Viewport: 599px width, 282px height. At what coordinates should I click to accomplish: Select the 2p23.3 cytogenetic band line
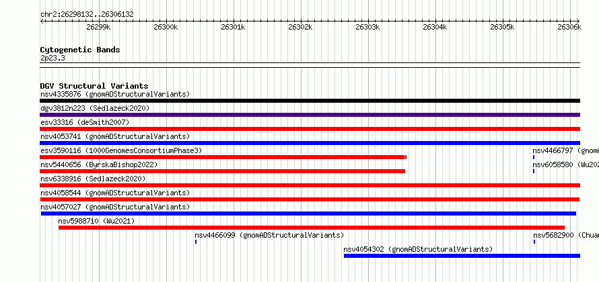click(310, 65)
